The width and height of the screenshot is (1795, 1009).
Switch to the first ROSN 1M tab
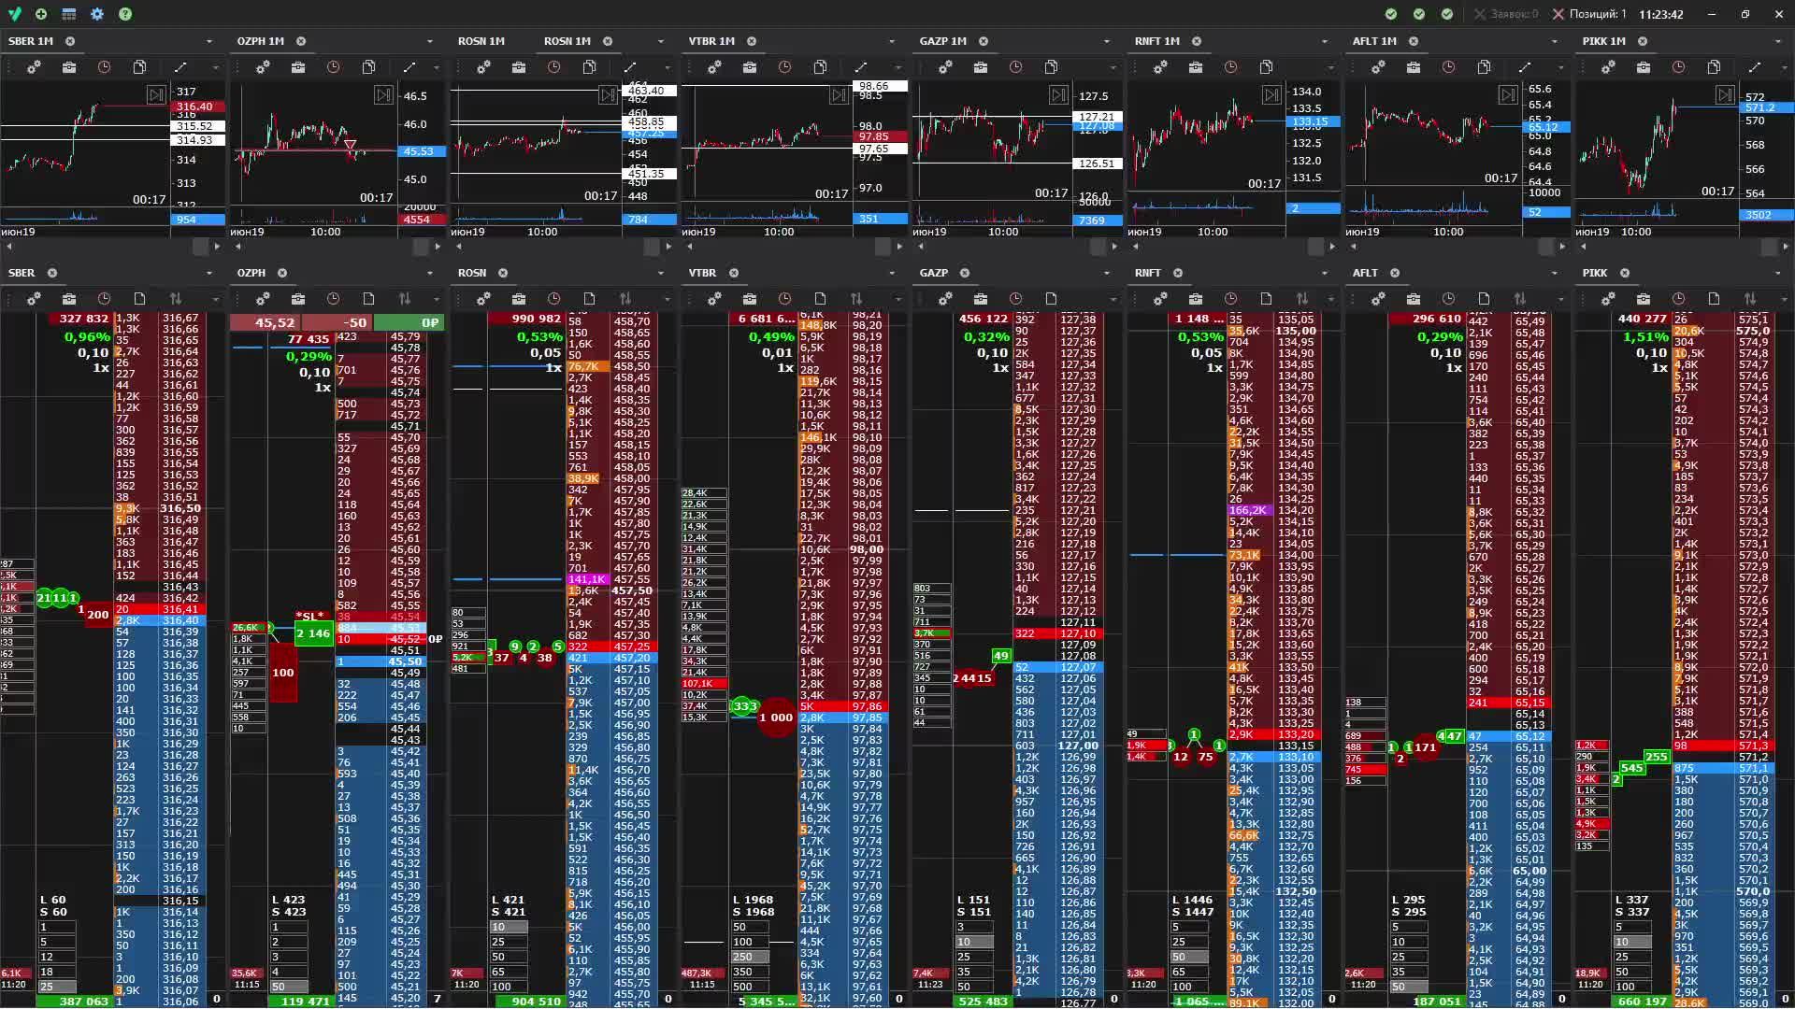click(x=481, y=41)
